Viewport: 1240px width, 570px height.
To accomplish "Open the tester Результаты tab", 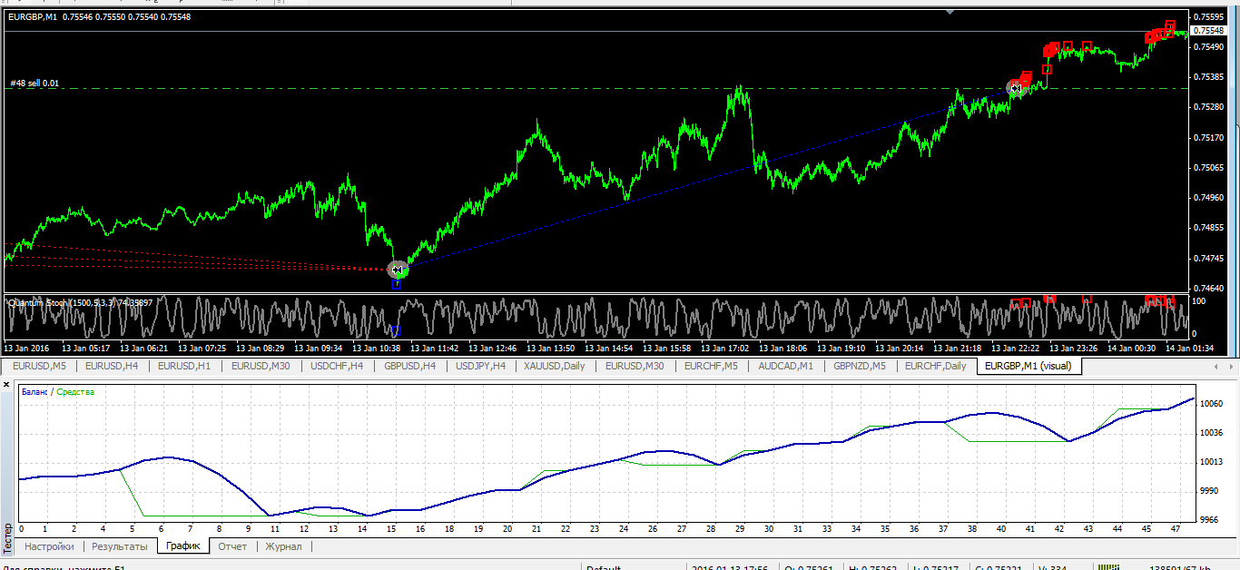I will coord(119,546).
